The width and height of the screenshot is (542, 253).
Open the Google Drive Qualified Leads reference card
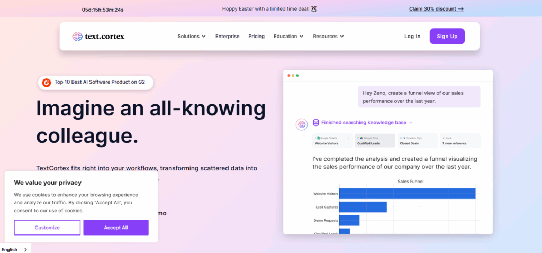tap(375, 140)
